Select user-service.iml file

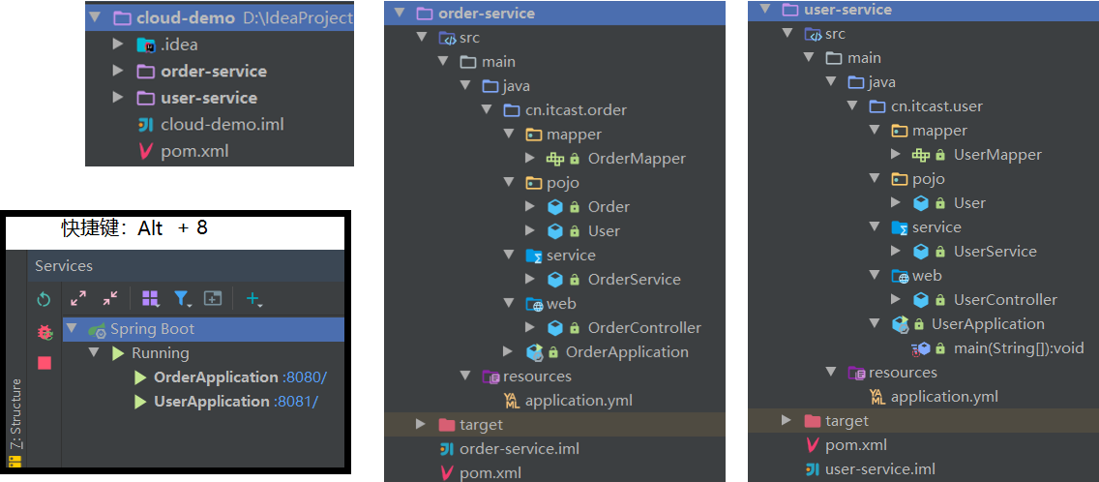pyautogui.click(x=880, y=469)
